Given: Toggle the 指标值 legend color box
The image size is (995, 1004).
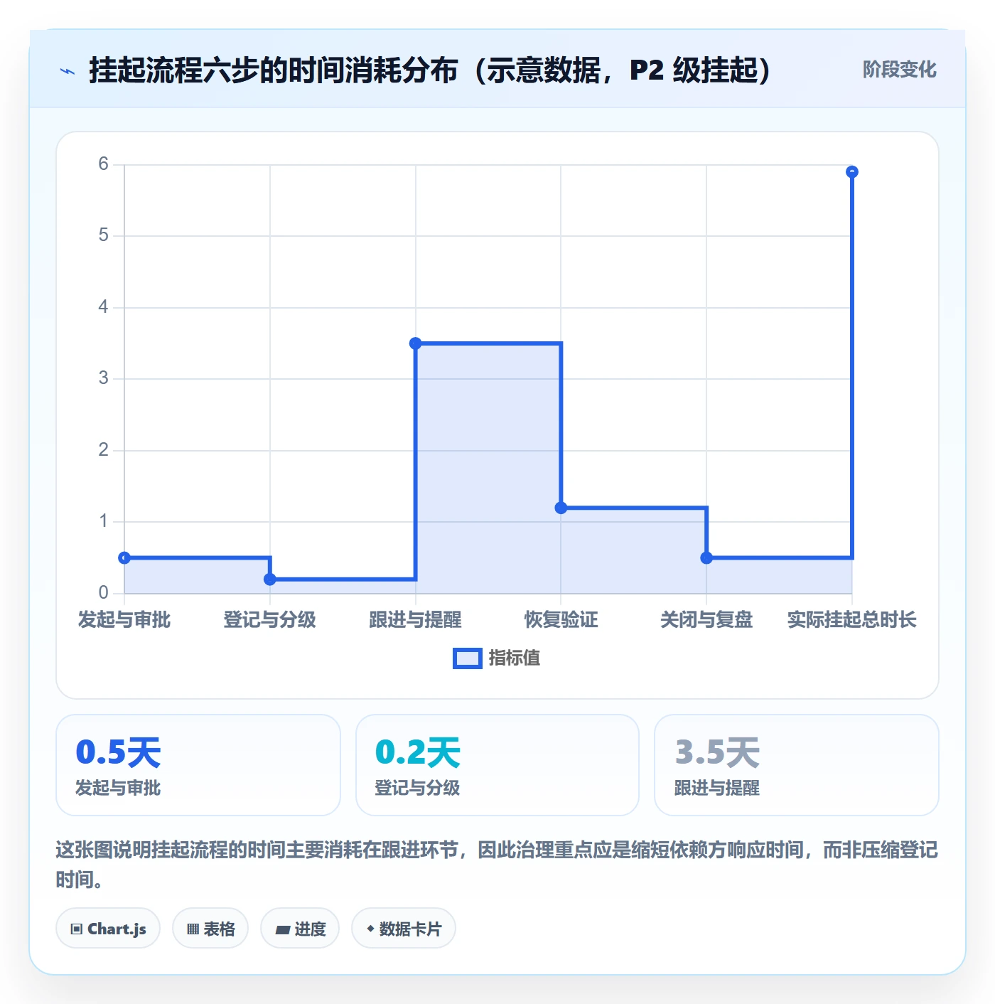Looking at the screenshot, I should click(x=467, y=658).
